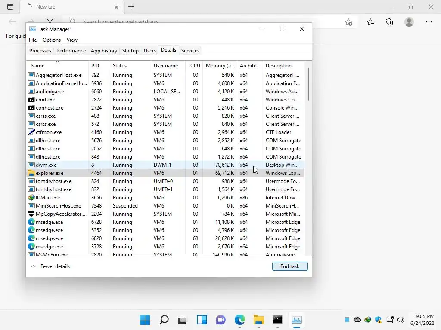Add page to favorites star in Edge

coord(348,22)
